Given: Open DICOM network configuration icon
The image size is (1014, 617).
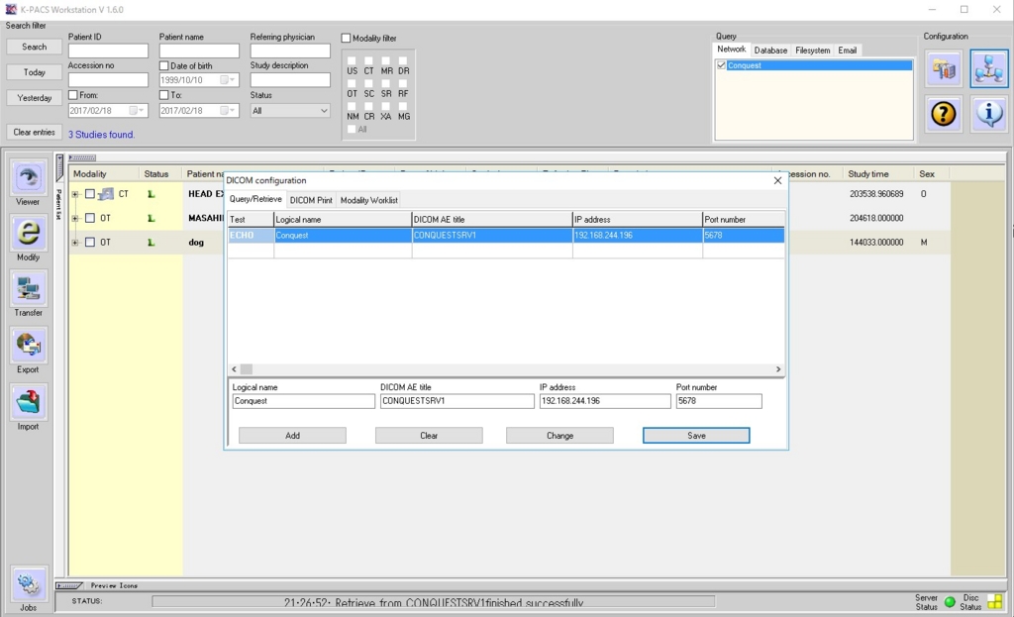Looking at the screenshot, I should tap(989, 68).
